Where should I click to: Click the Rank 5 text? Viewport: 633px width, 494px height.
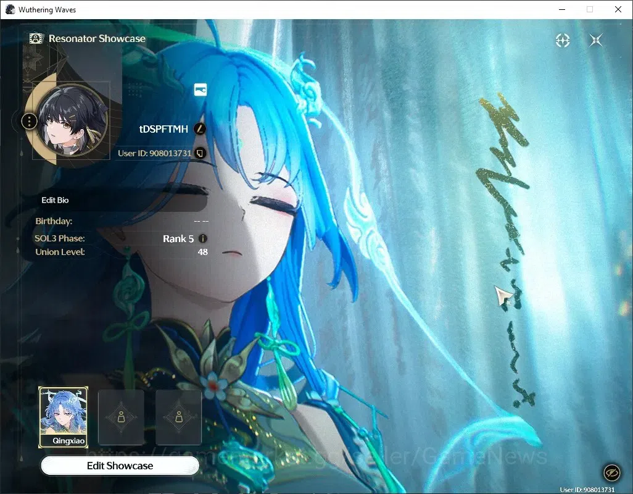pyautogui.click(x=178, y=239)
